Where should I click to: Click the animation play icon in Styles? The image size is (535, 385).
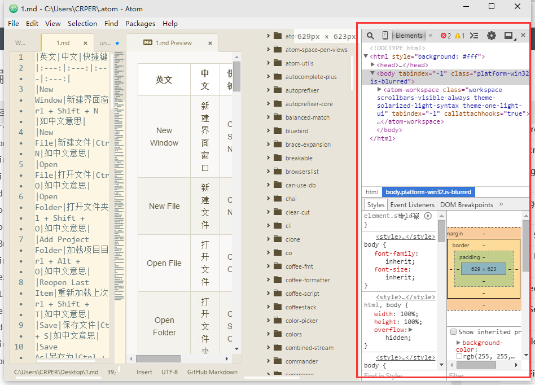click(x=428, y=216)
